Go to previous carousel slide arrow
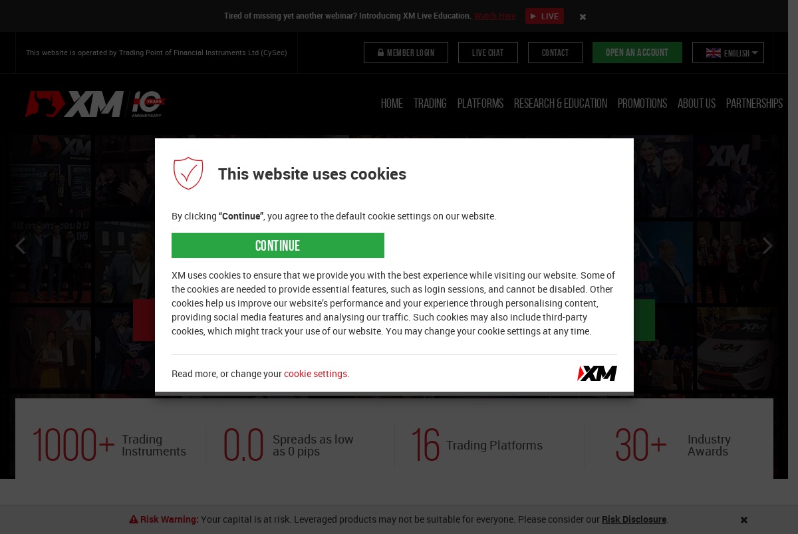This screenshot has width=798, height=534. coord(20,246)
